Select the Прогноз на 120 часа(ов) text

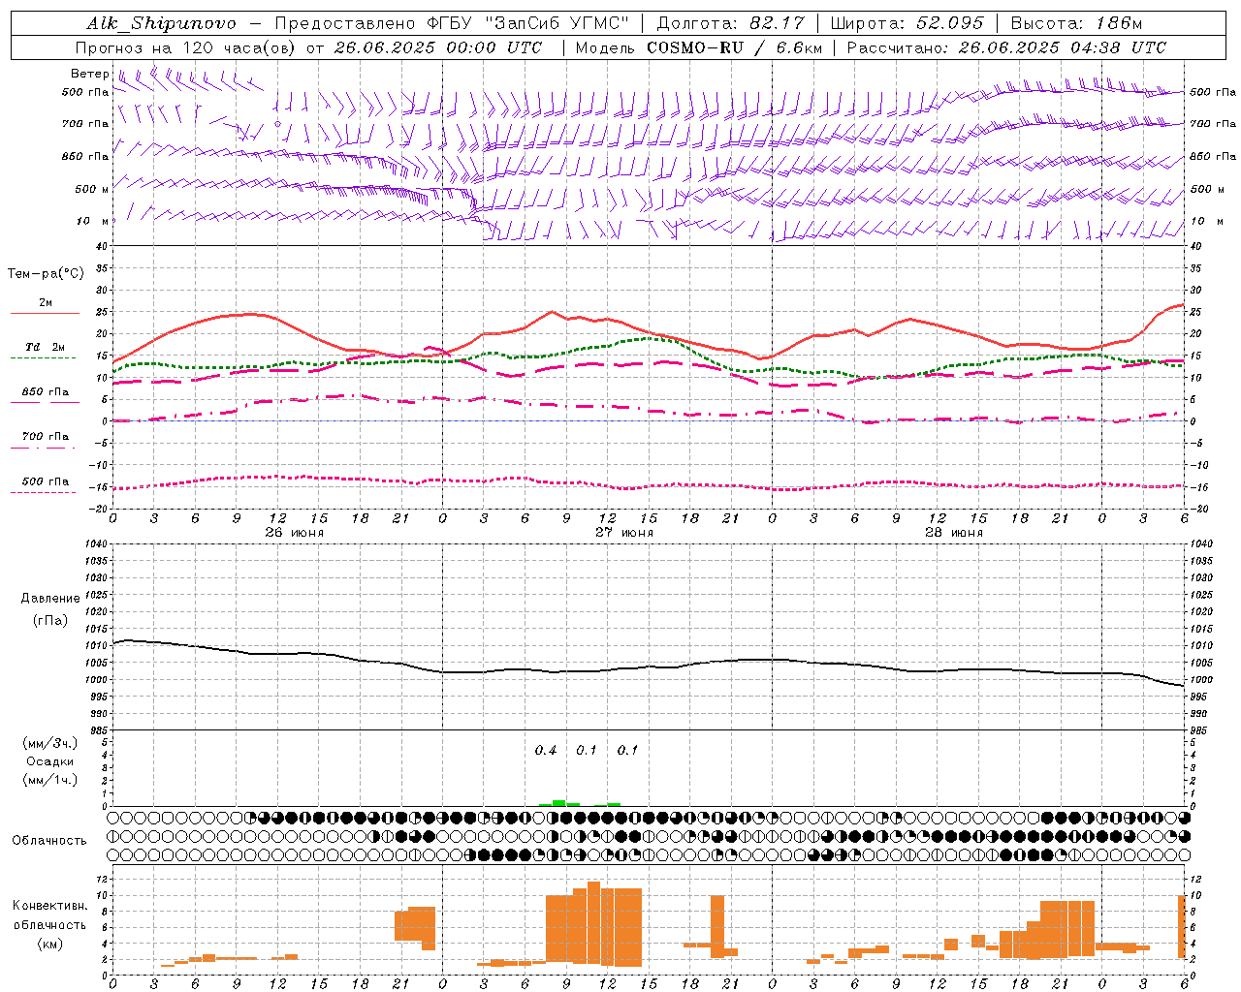pyautogui.click(x=185, y=47)
